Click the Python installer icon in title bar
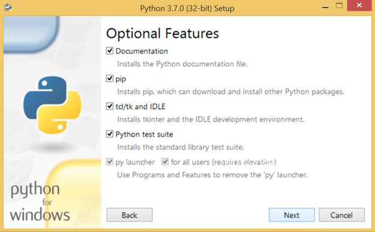The image size is (375, 232). click(8, 7)
